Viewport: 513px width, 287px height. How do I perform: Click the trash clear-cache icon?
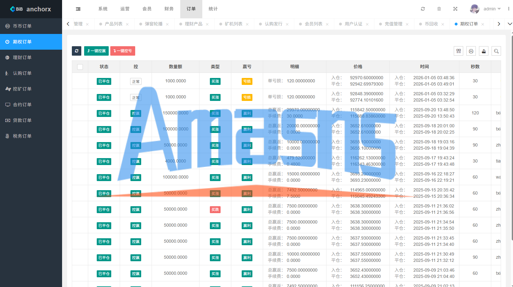(439, 9)
